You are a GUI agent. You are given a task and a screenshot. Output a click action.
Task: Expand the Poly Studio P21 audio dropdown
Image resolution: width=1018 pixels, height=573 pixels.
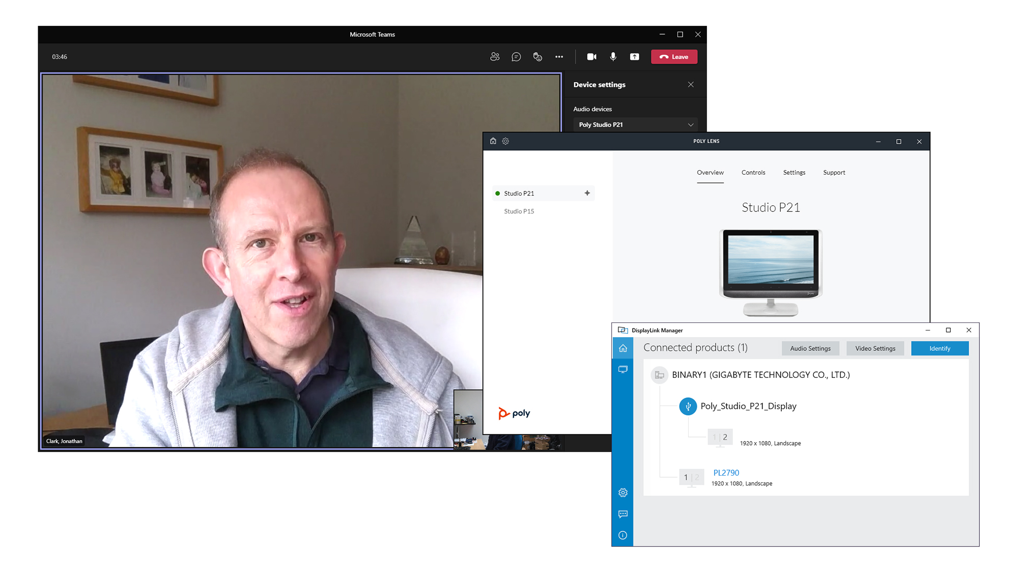[x=635, y=125]
